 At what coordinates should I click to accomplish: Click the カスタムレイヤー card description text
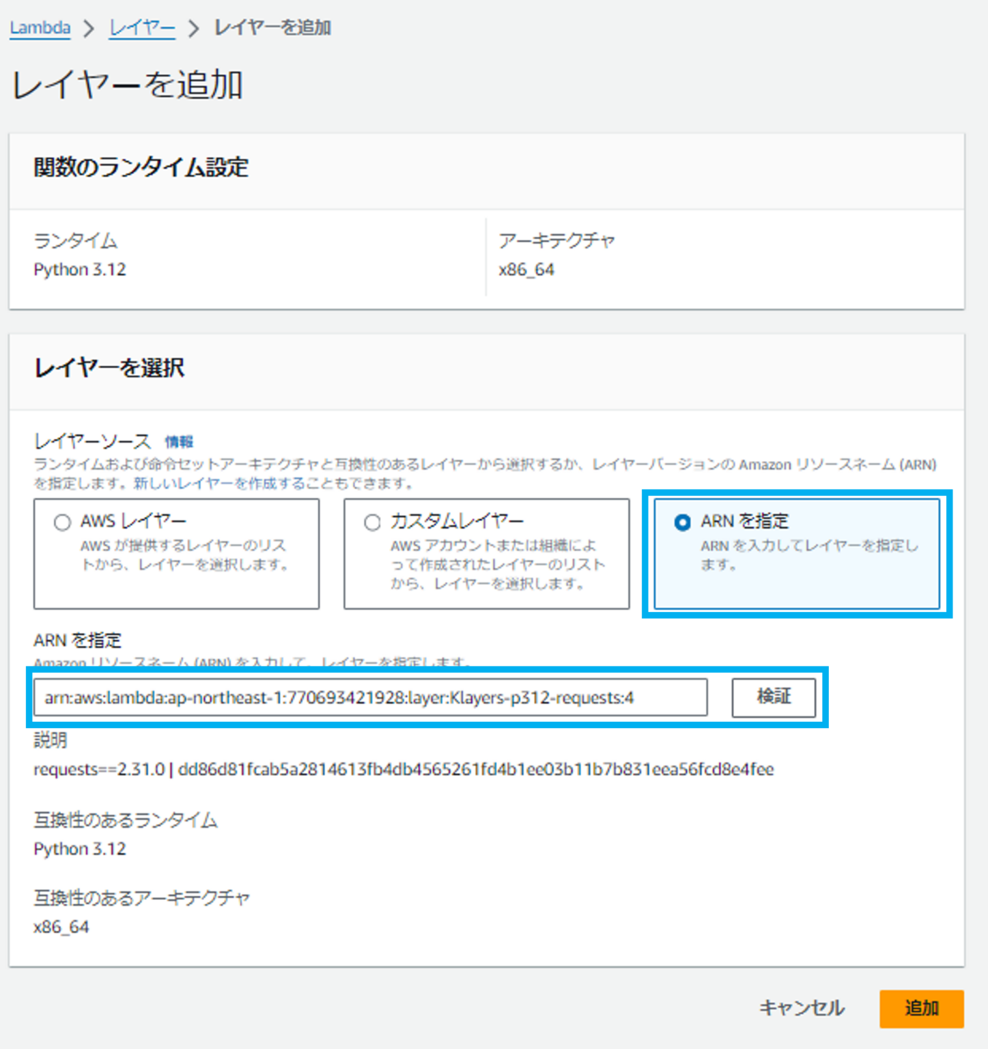[x=497, y=564]
